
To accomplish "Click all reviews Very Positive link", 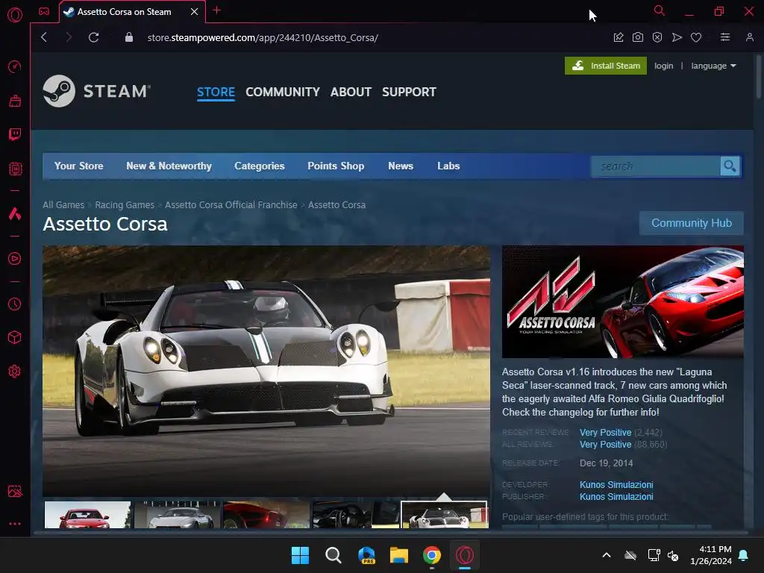I will 605,445.
